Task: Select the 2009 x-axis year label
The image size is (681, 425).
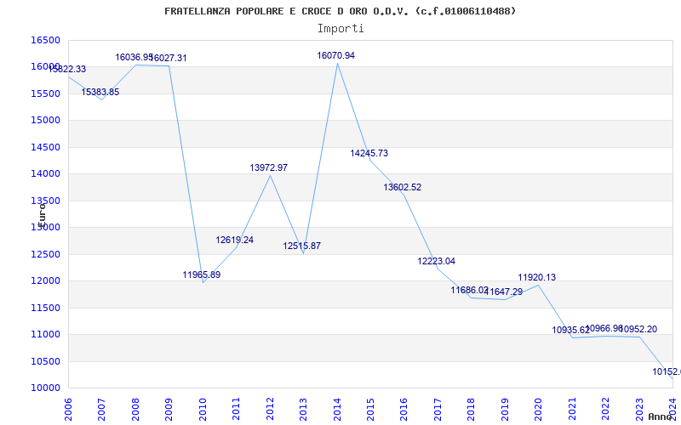Action: pos(169,410)
